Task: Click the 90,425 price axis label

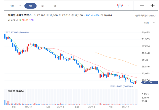Action: 146,33
